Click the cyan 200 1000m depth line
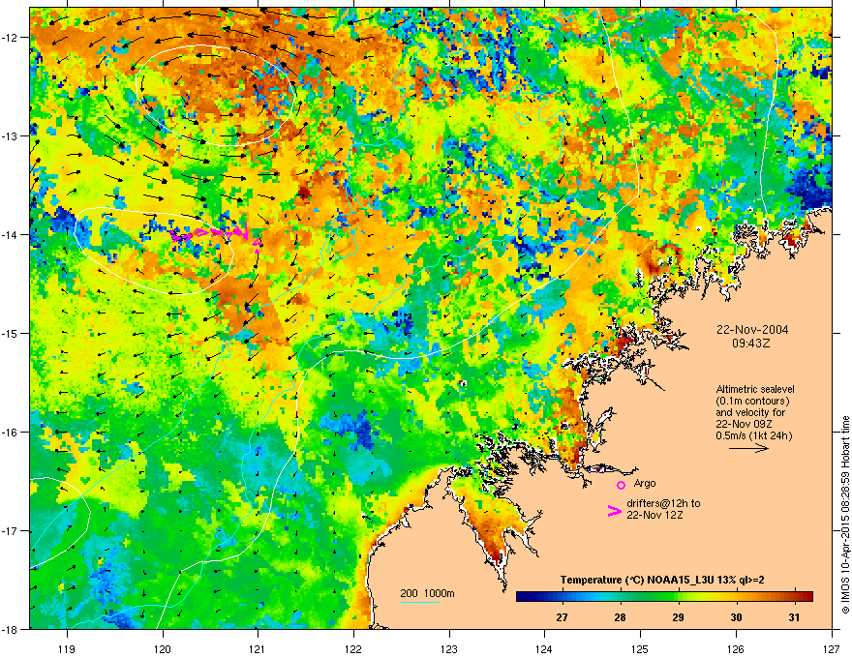 click(419, 602)
